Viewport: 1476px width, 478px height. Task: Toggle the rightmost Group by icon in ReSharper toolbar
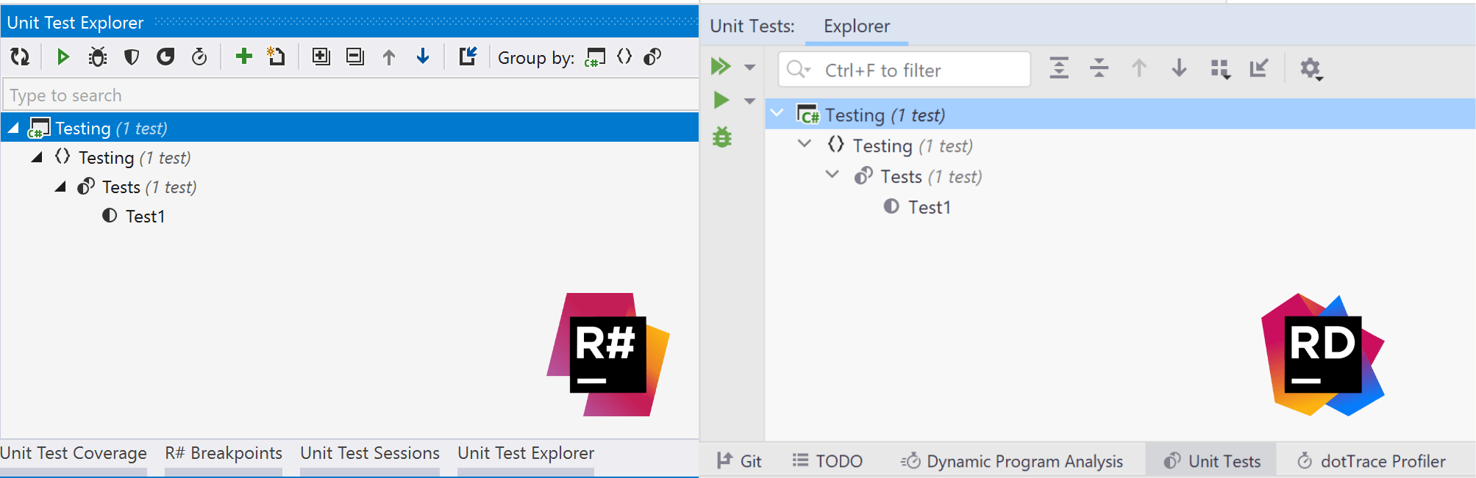652,57
